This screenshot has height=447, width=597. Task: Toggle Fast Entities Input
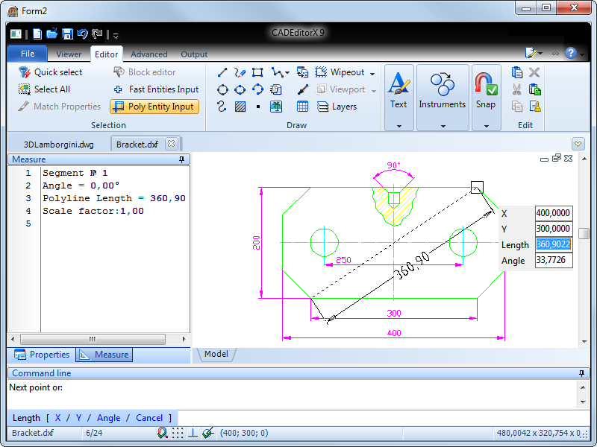tap(156, 89)
